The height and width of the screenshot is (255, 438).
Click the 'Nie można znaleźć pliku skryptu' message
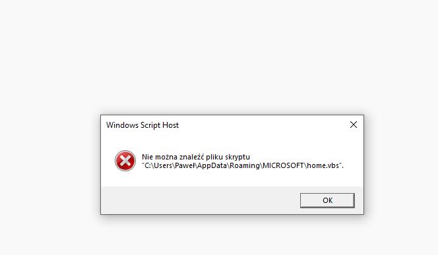coord(196,157)
